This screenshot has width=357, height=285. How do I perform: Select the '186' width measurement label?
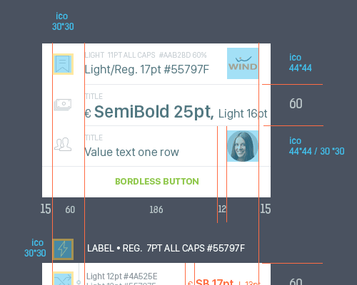click(156, 209)
